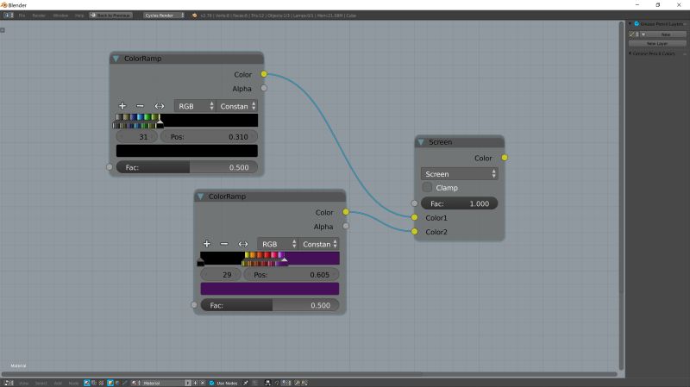The width and height of the screenshot is (690, 387).
Task: Open the Window menu
Action: coord(60,16)
